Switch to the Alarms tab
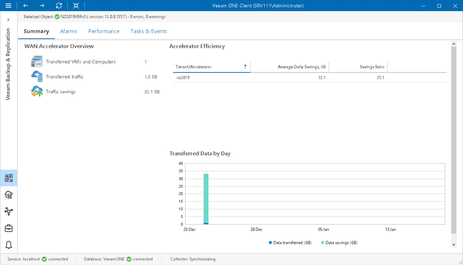Viewport: 463px width, 265px height. click(69, 31)
